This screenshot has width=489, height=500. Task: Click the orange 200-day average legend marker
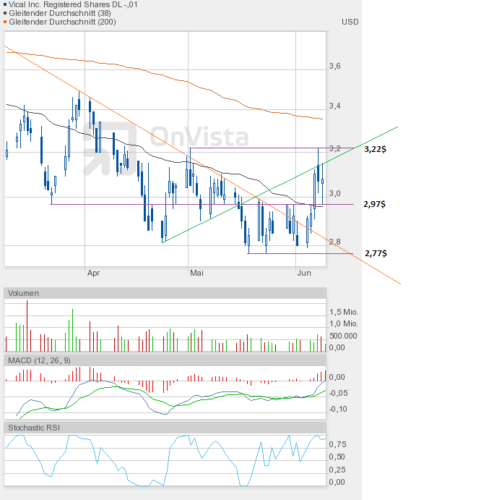tap(5, 22)
